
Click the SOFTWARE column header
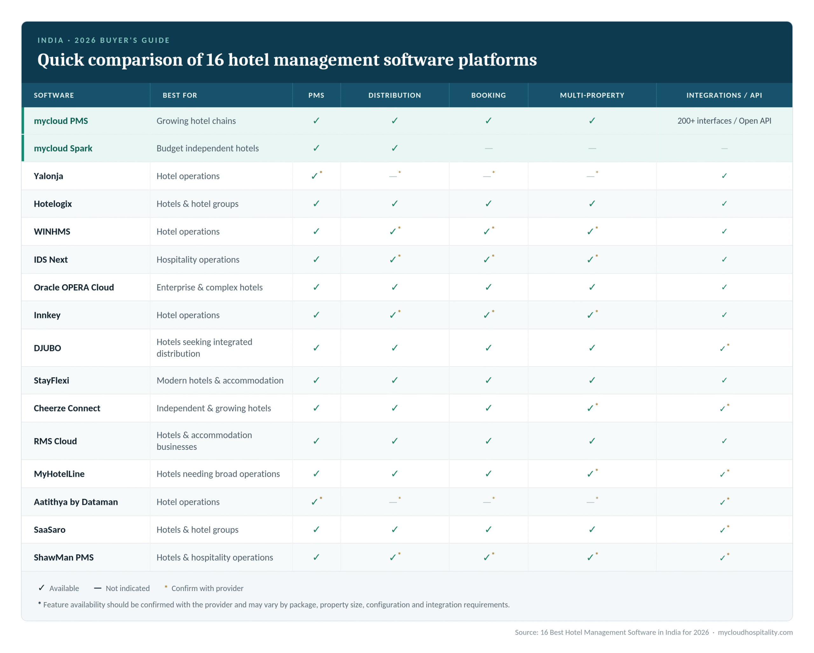[54, 95]
